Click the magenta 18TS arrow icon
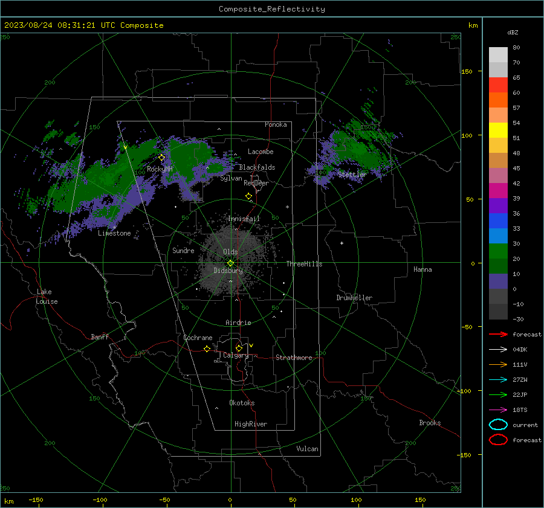544x508 pixels. coord(498,410)
